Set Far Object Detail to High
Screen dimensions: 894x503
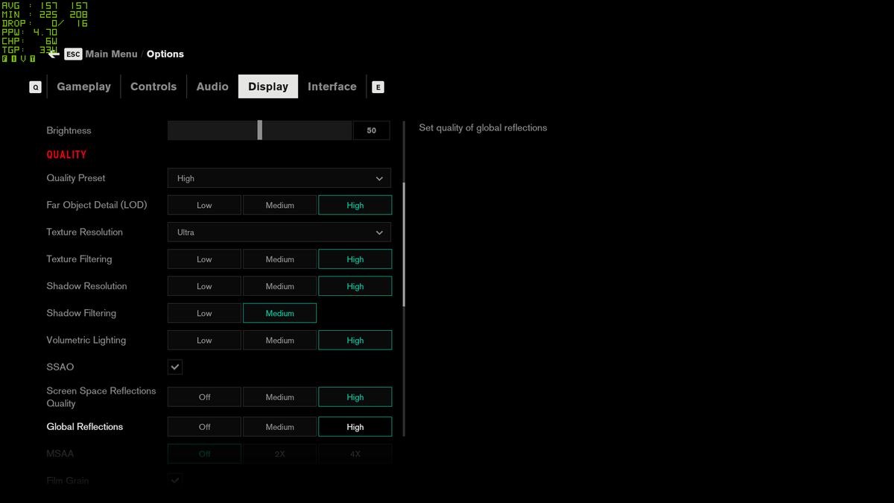tap(355, 205)
